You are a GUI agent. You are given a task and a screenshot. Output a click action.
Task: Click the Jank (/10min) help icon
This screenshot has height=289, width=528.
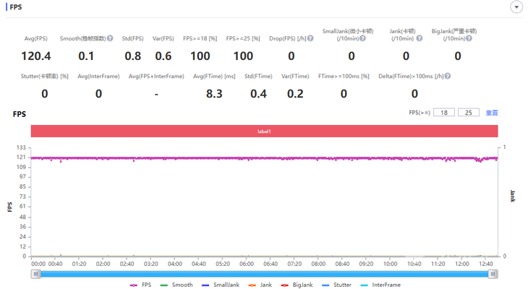(x=417, y=38)
